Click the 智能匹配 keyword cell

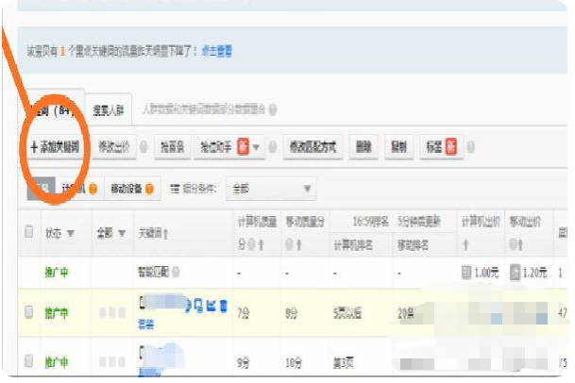coord(153,272)
